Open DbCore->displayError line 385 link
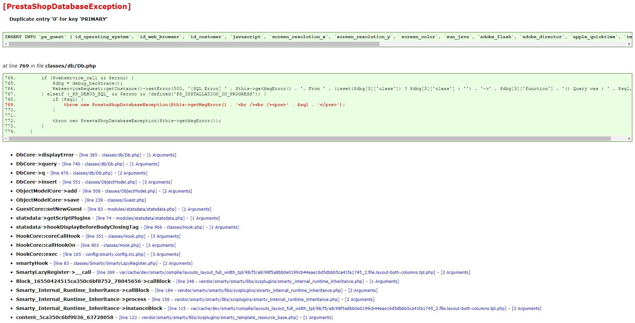Image resolution: width=635 pixels, height=323 pixels. (110, 155)
